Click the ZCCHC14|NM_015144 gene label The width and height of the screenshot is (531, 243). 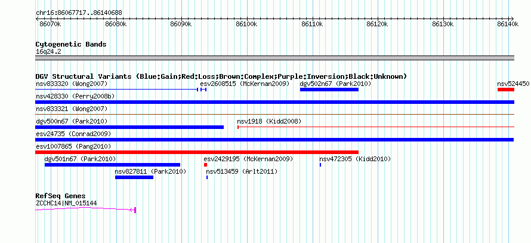click(x=66, y=204)
